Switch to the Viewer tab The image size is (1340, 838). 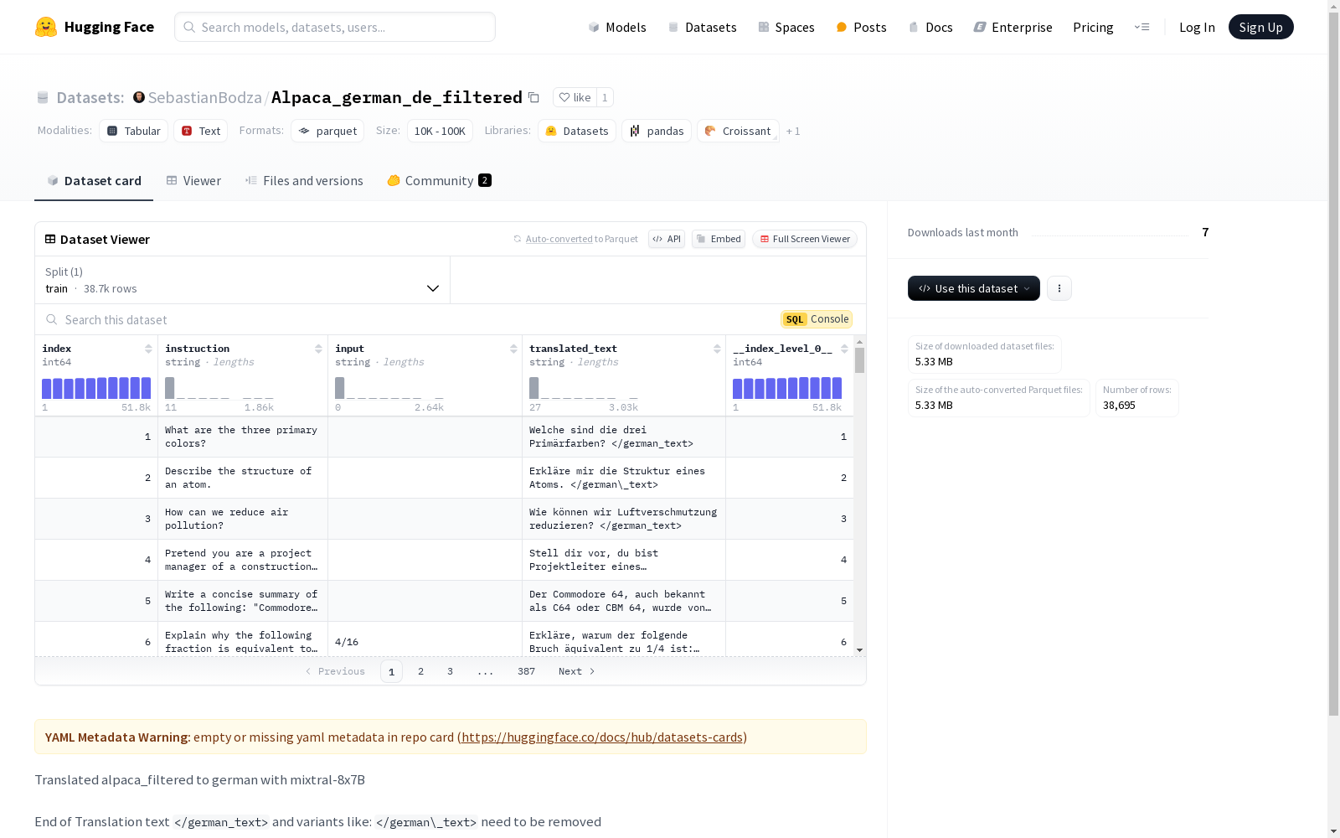193,181
